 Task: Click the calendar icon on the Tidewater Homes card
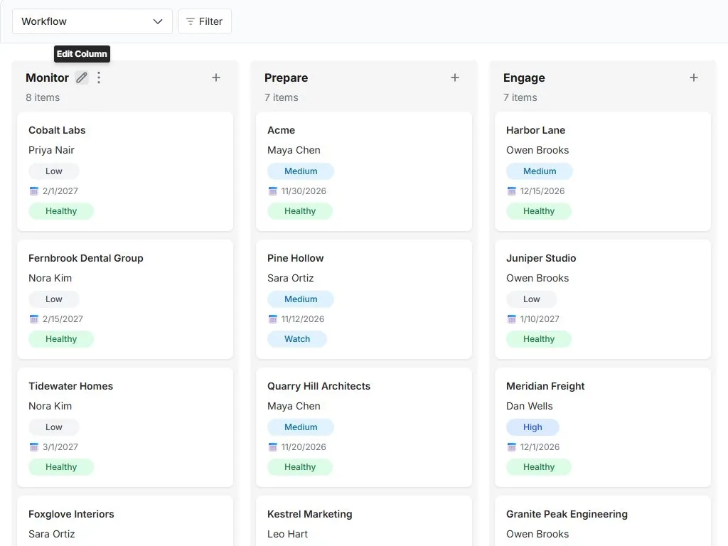(34, 447)
